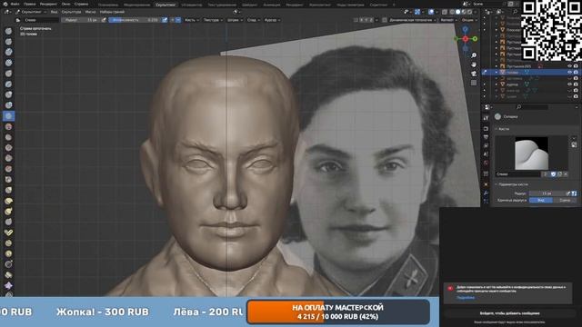The height and width of the screenshot is (327, 582).
Task: Switch to wireframe viewport shading
Action: (x=452, y=12)
